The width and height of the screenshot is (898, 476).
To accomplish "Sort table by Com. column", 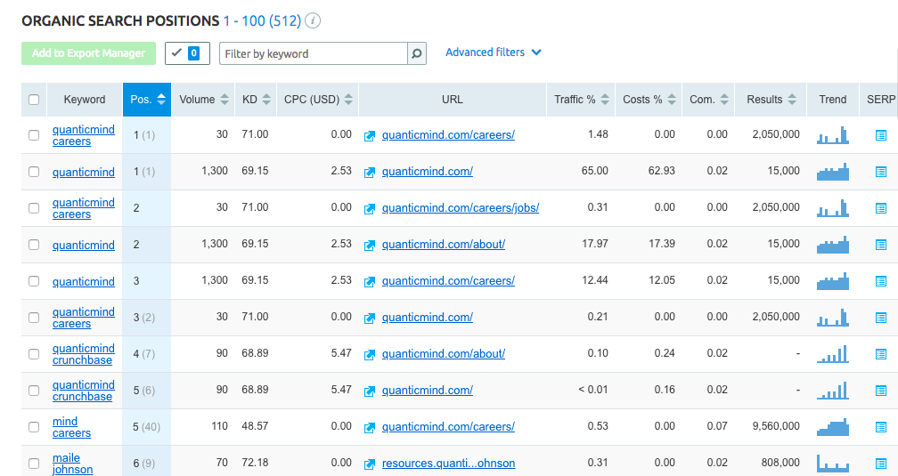I will (708, 100).
